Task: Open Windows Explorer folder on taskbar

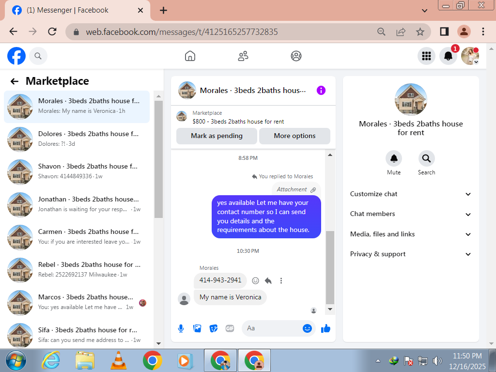Action: [x=85, y=360]
